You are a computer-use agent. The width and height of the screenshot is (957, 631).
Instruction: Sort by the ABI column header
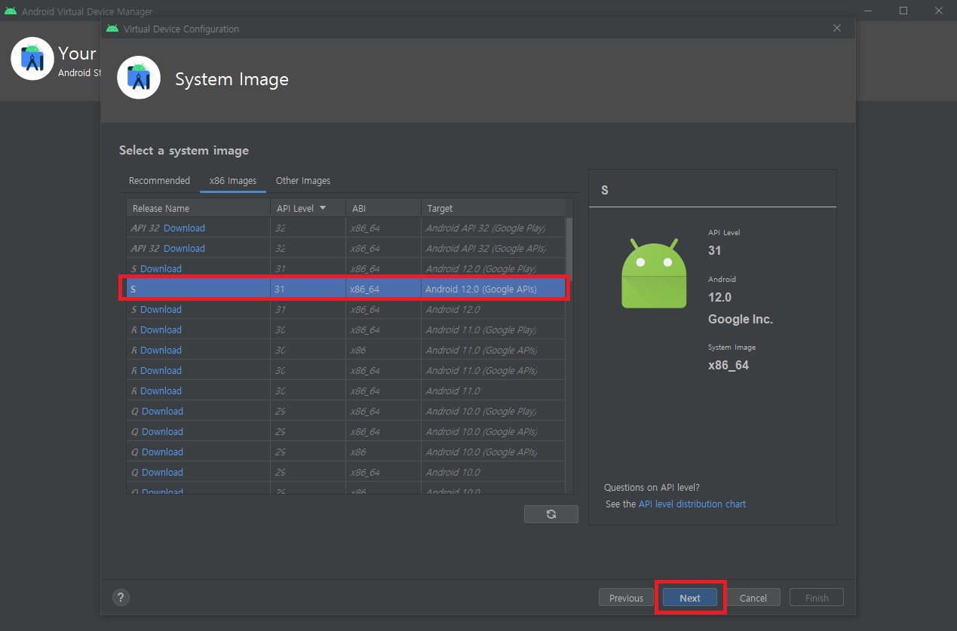coord(383,208)
